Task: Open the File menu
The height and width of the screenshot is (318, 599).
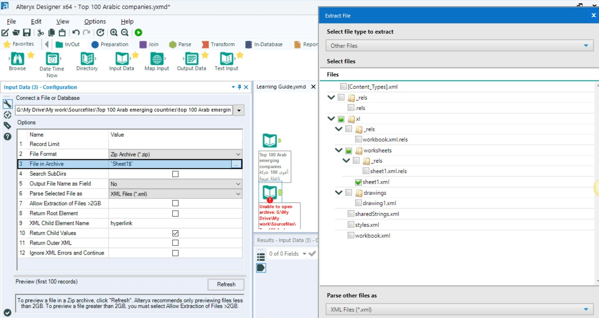Action: (11, 21)
